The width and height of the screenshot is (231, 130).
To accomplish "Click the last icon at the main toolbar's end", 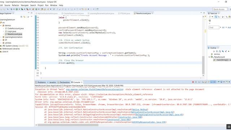I will [97, 9].
